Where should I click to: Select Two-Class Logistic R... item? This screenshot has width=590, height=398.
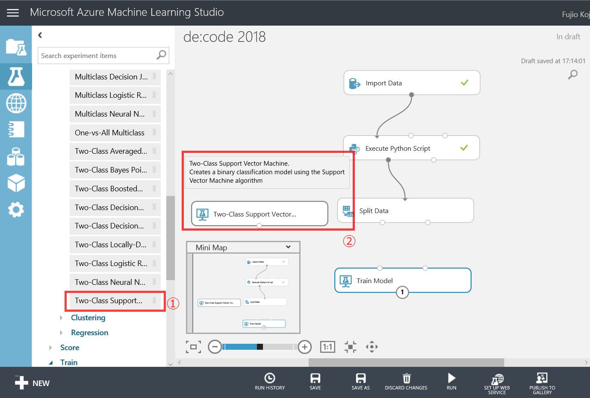pos(115,263)
